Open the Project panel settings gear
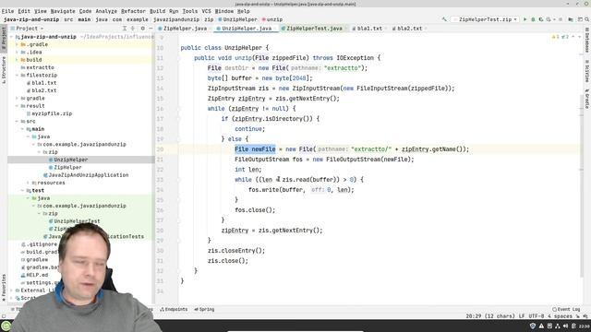Screen dimensions: 591x332 pyautogui.click(x=142, y=29)
